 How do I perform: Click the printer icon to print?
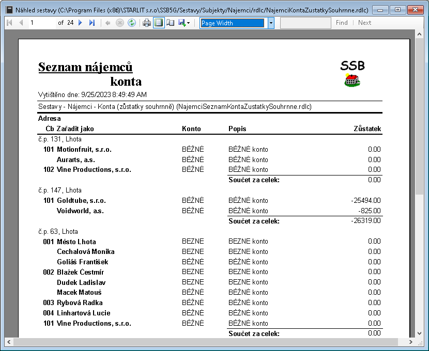[147, 23]
